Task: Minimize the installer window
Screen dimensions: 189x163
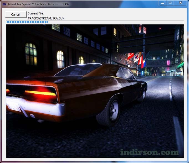Action: [162, 3]
